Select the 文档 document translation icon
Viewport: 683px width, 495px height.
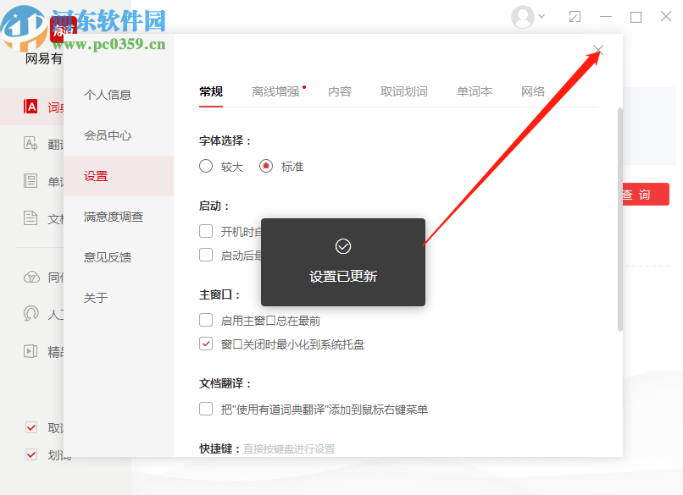pyautogui.click(x=29, y=218)
